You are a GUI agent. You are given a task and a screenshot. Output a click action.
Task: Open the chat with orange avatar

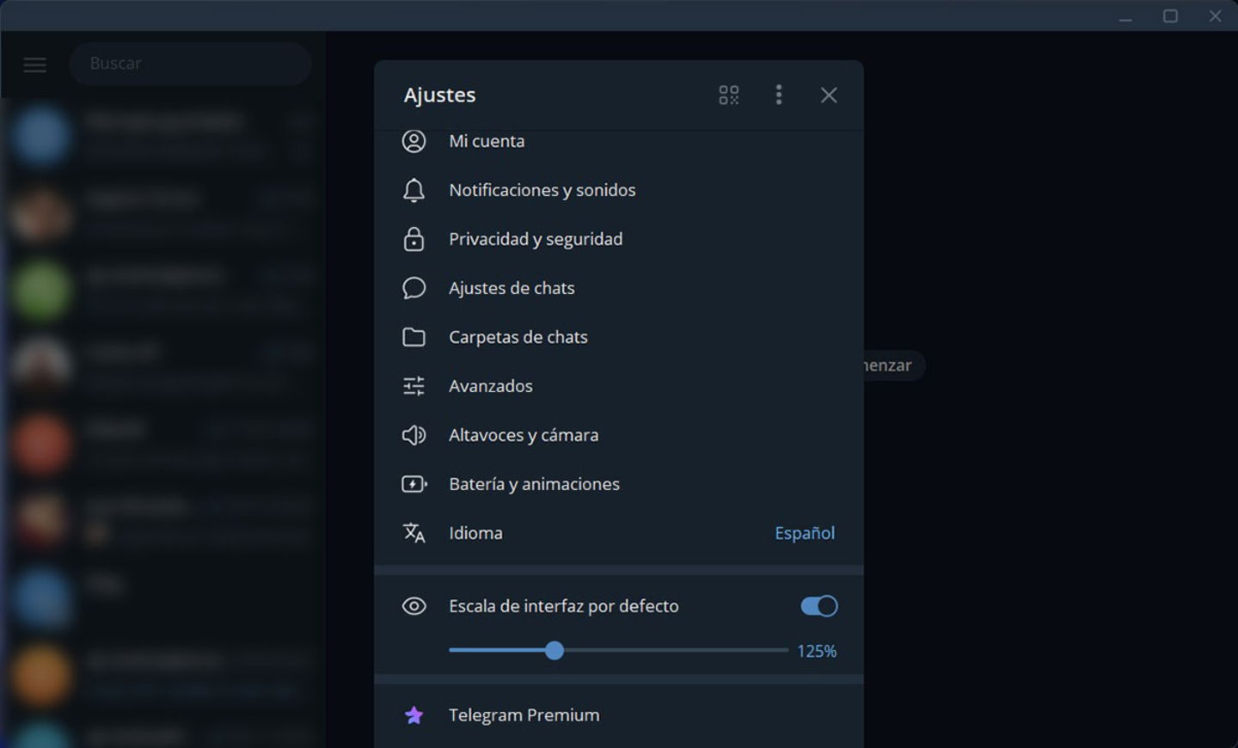(163, 676)
